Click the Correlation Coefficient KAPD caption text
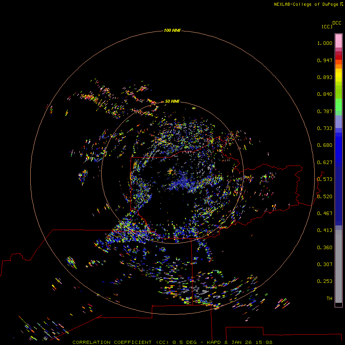 click(172, 342)
